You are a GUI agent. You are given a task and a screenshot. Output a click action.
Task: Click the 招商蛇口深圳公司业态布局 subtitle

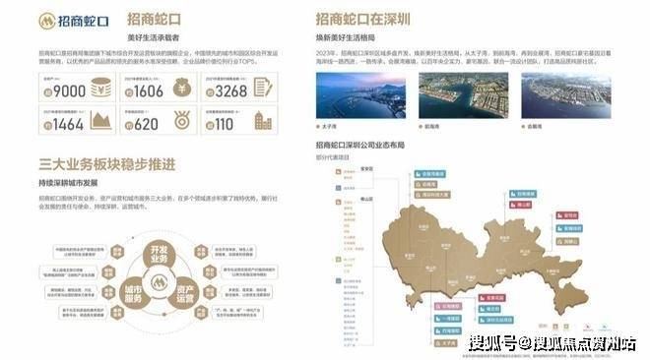click(359, 146)
